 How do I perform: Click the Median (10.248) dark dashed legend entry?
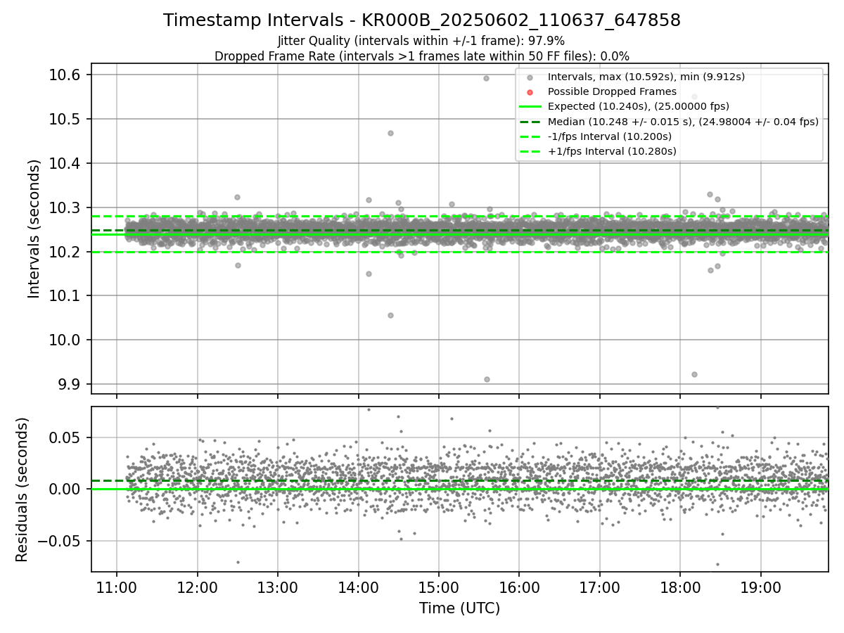click(x=669, y=122)
